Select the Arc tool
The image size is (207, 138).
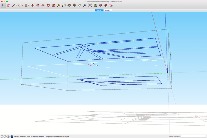pos(20,5)
